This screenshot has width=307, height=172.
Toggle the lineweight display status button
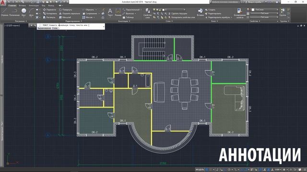(252, 170)
